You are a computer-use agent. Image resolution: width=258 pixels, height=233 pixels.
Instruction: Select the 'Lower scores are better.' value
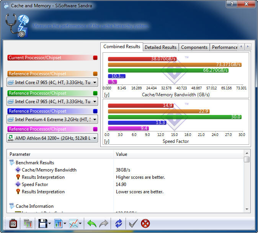[x=140, y=191]
